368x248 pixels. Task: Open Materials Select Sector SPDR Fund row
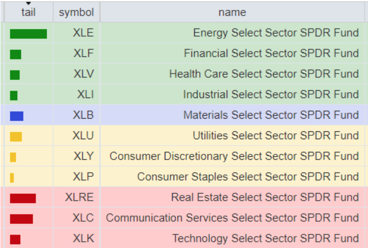[x=271, y=115]
